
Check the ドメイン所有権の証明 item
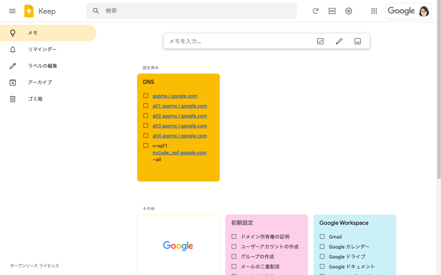(x=234, y=236)
